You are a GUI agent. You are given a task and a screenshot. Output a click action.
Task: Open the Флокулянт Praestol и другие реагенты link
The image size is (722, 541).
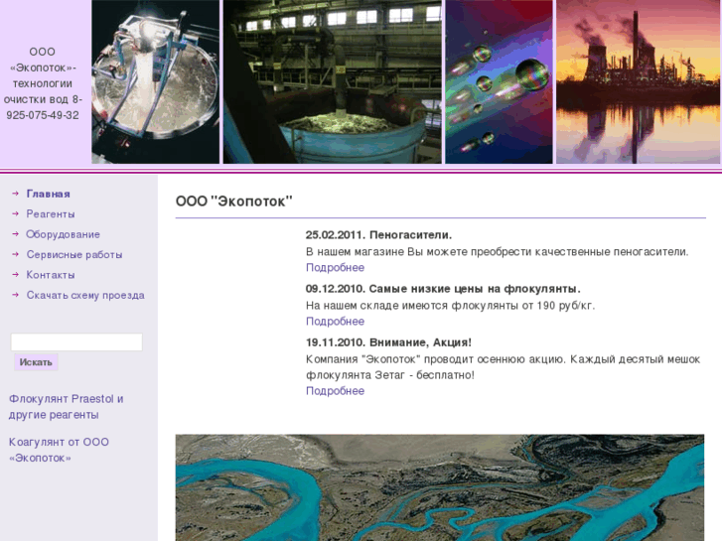pos(67,407)
